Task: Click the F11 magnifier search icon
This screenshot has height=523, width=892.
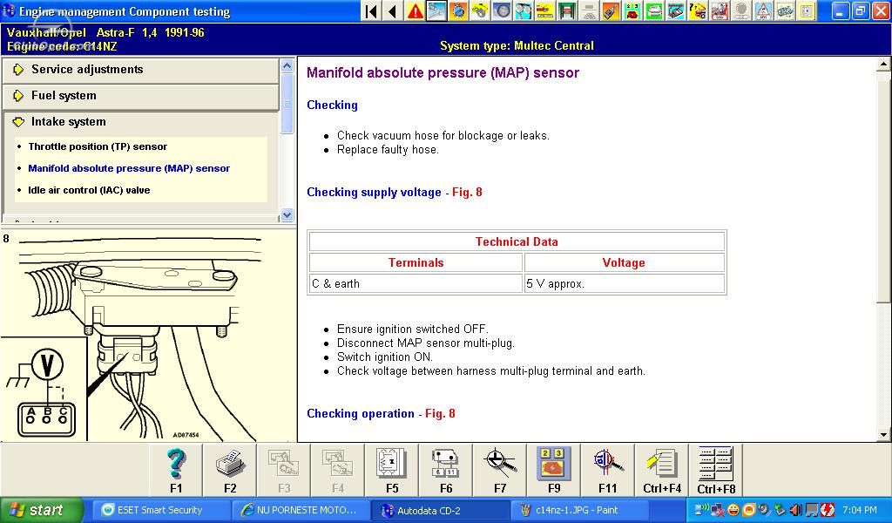Action: pos(607,470)
